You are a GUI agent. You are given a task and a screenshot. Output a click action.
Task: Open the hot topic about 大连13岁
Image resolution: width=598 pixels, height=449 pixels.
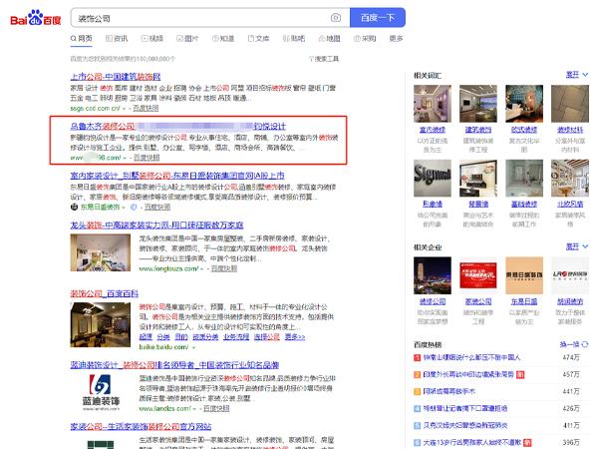pos(472,442)
